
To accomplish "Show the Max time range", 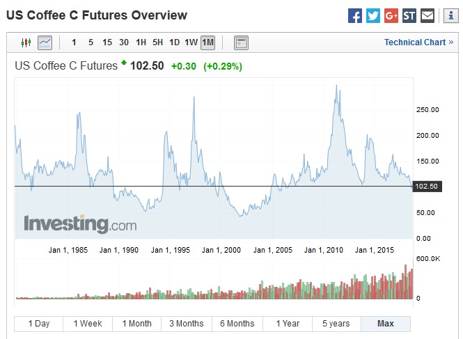I will pos(385,324).
